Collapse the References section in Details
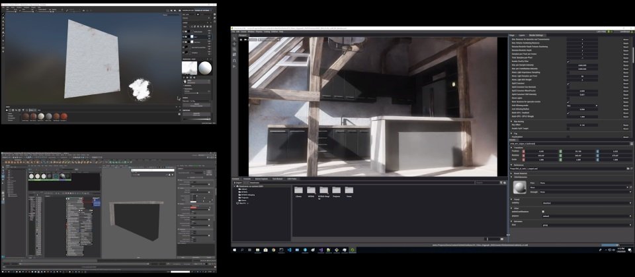The image size is (635, 277). click(x=511, y=165)
